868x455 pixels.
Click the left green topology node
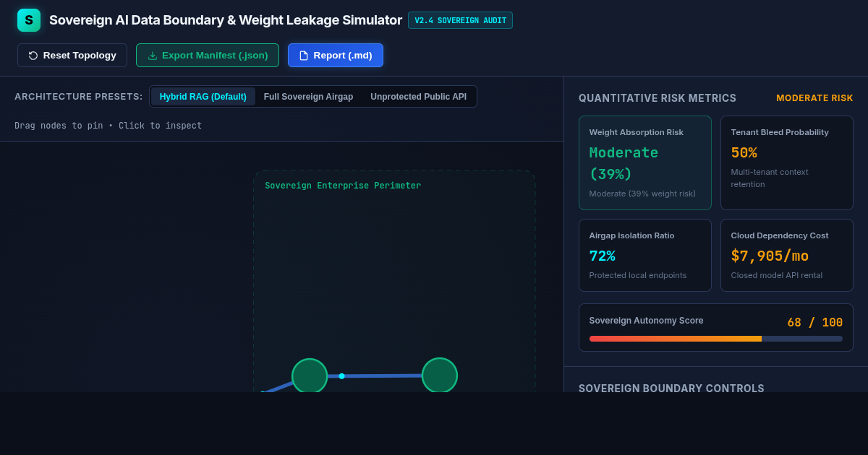click(310, 376)
